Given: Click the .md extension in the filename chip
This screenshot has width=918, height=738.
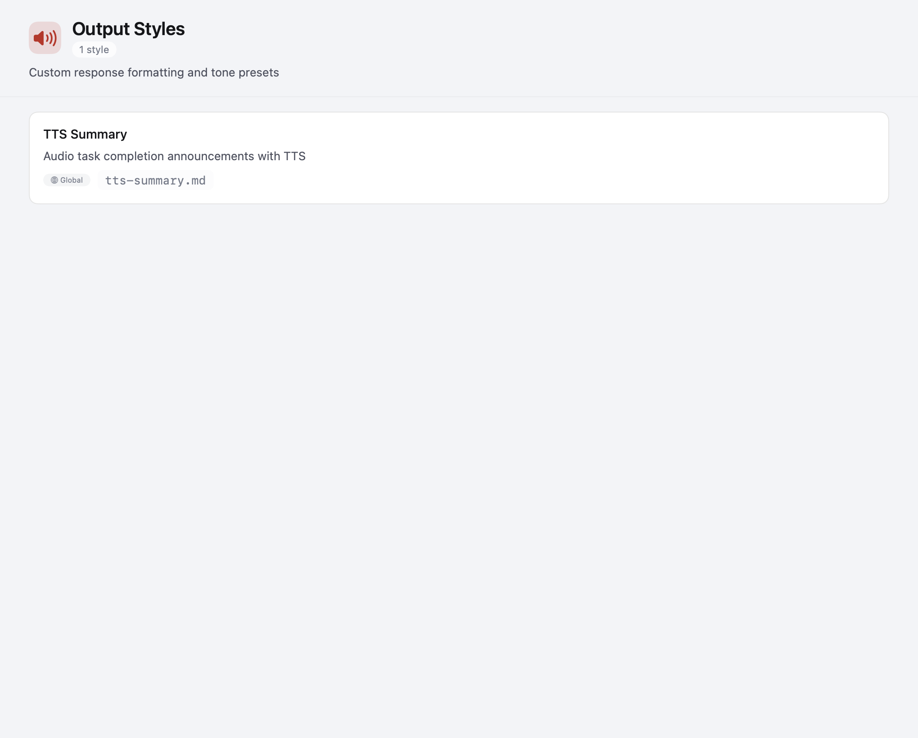Looking at the screenshot, I should (198, 180).
